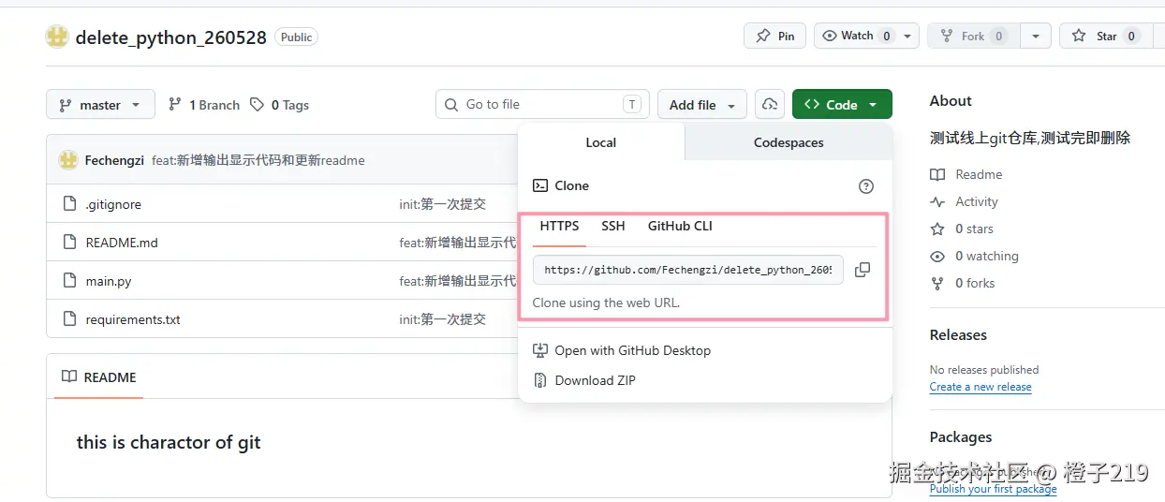Screen dimensions: 1165x502
Task: Select the HTTPS clone tab
Action: 559,227
